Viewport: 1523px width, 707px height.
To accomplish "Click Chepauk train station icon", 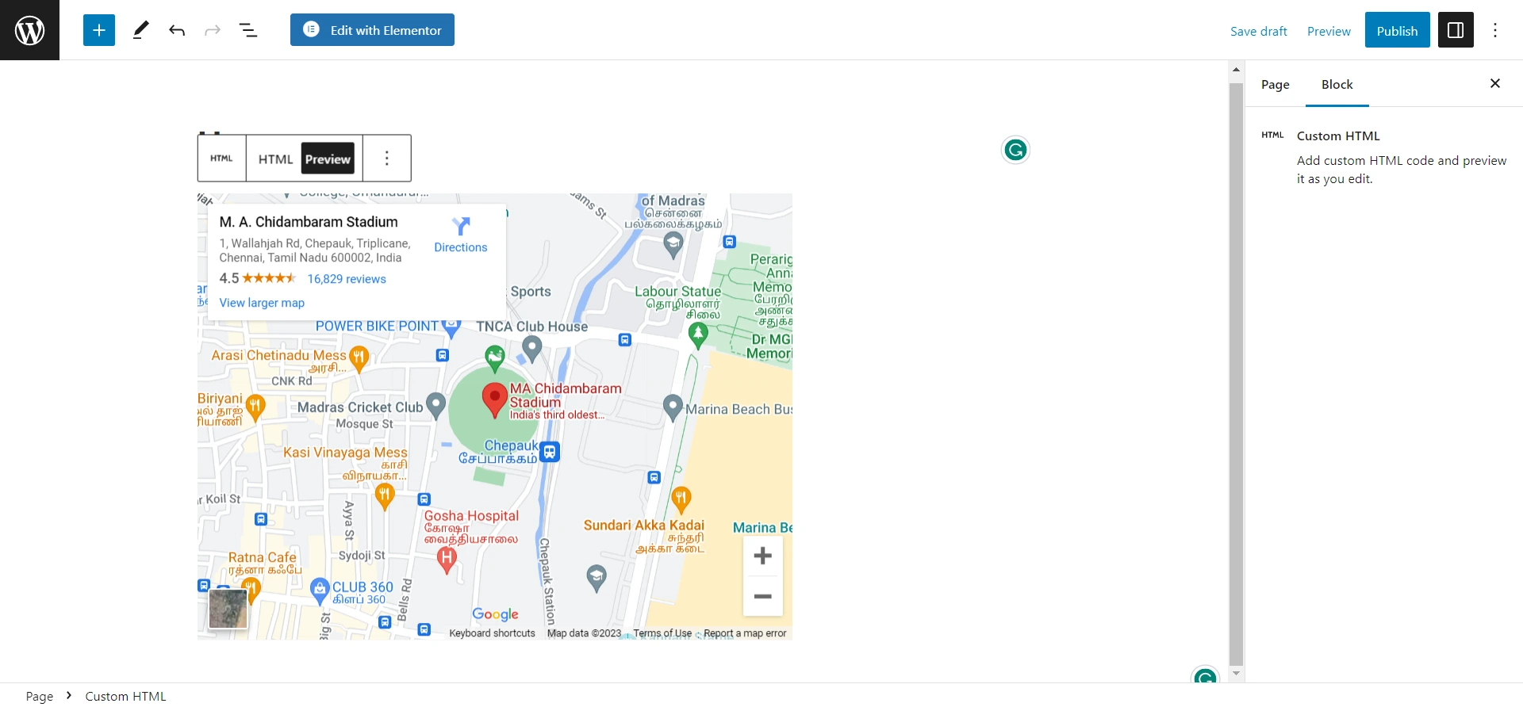I will [x=550, y=452].
